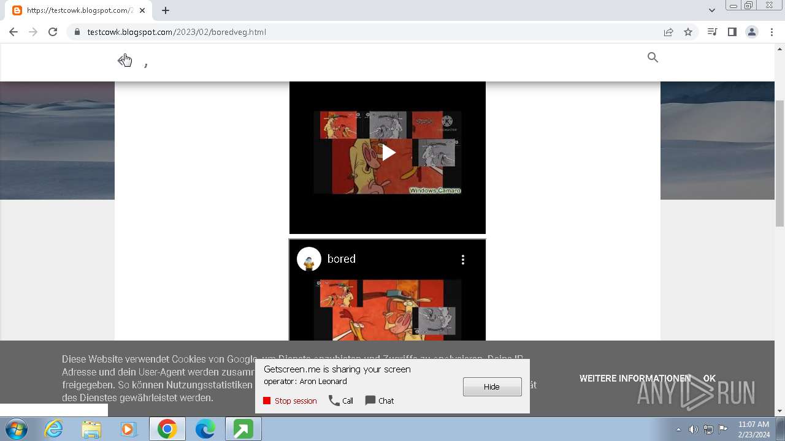Click WEITERE INFORMATIONEN in cookie banner
This screenshot has width=785, height=441.
click(635, 379)
